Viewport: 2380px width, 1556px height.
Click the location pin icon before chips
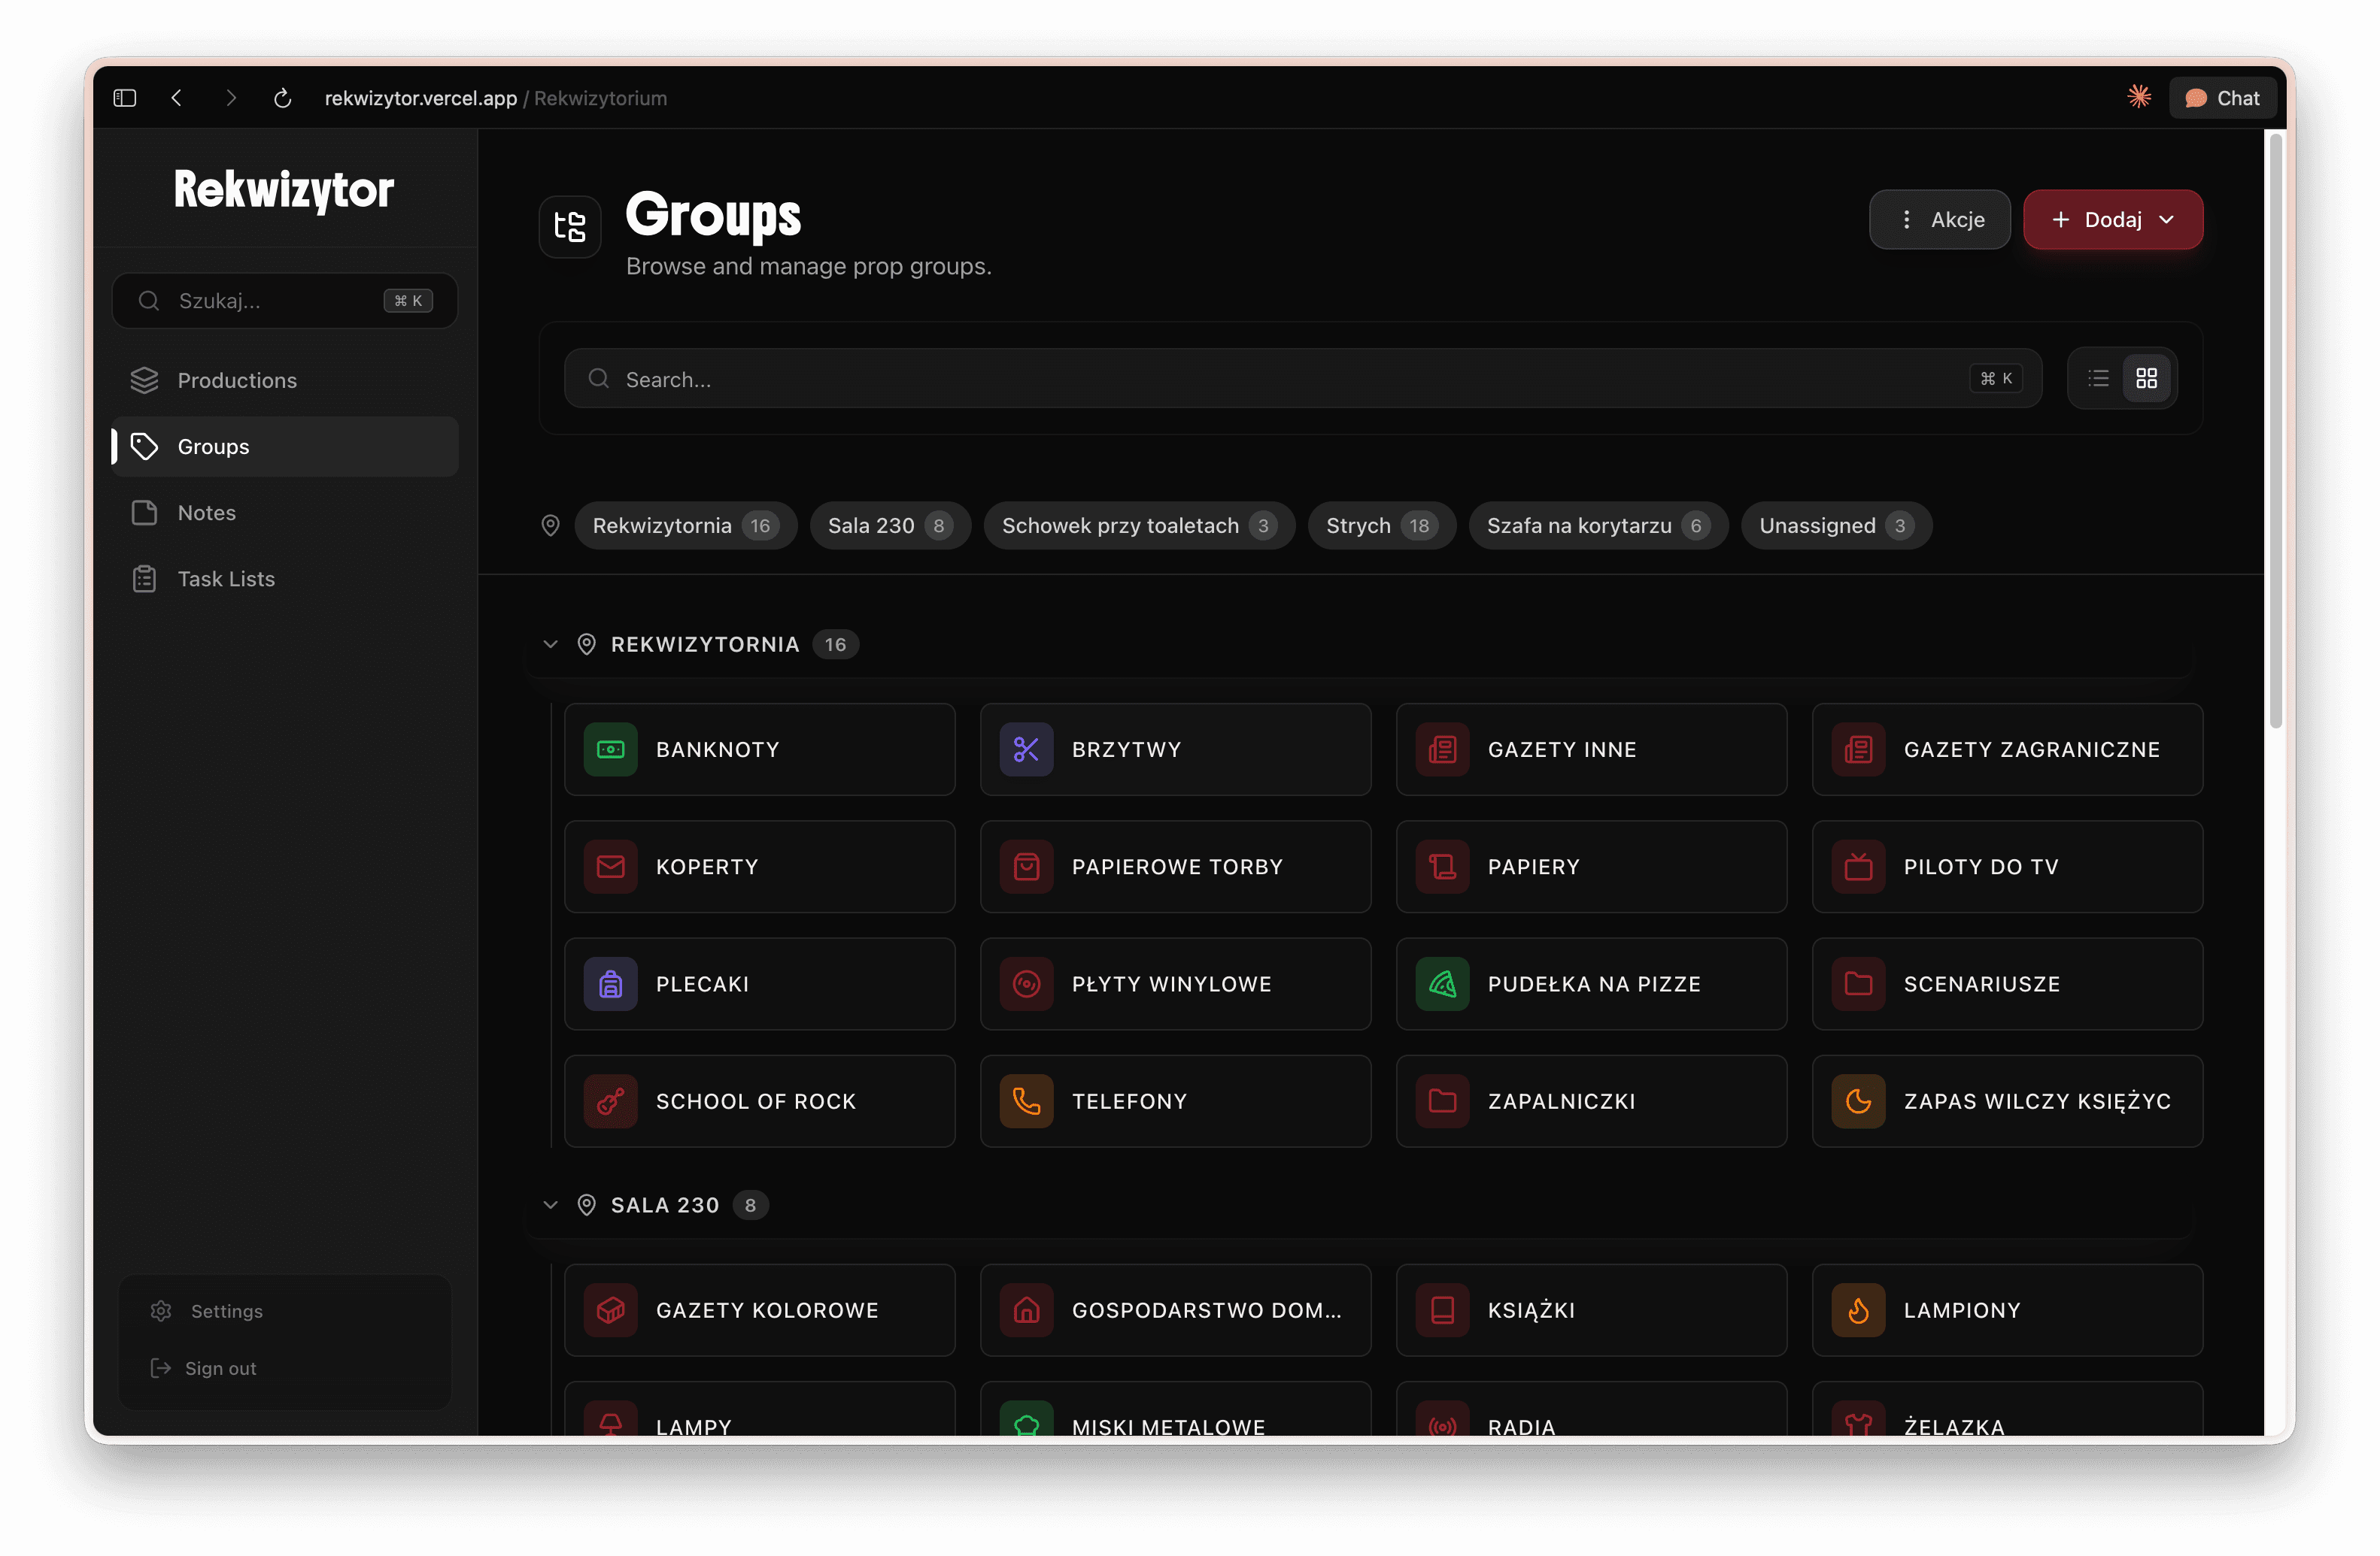(550, 525)
